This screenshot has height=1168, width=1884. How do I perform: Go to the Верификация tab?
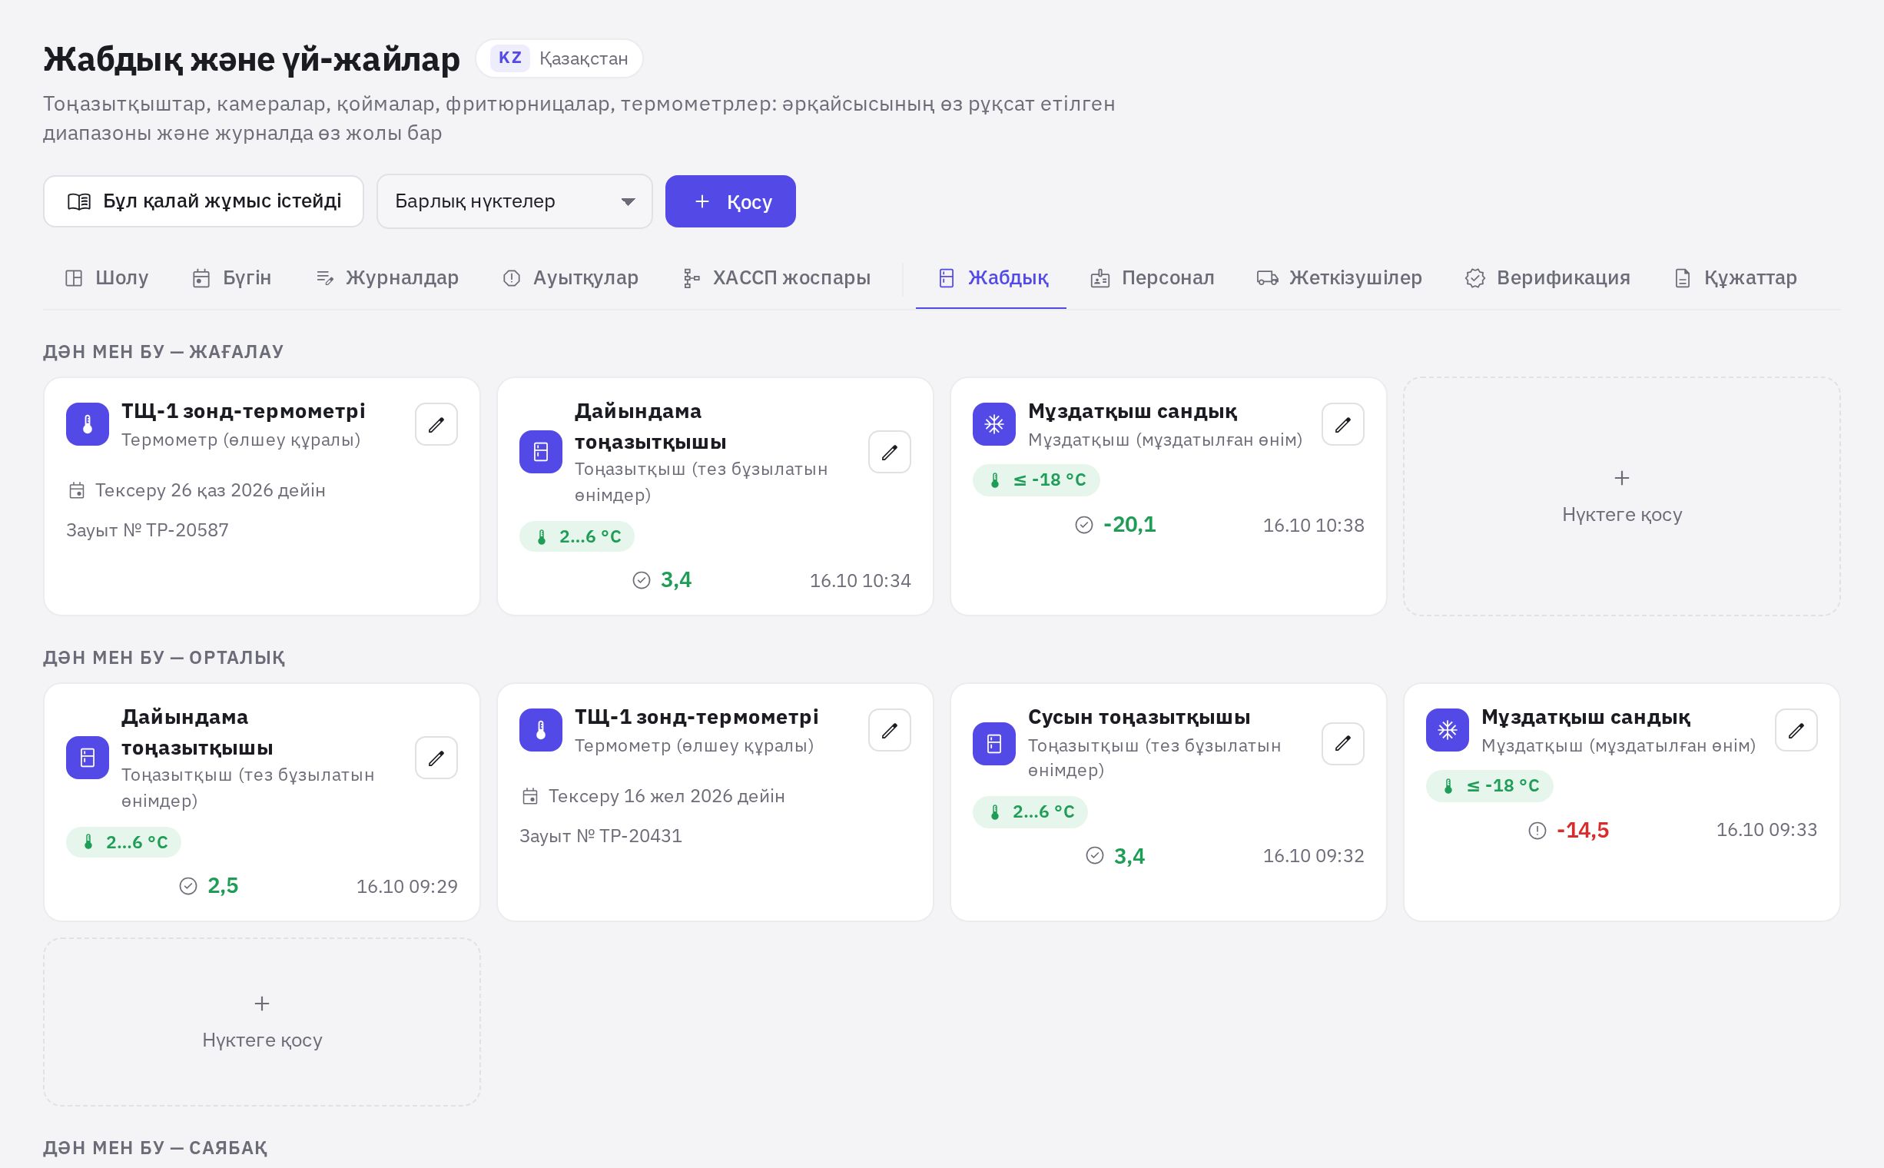[x=1548, y=278]
